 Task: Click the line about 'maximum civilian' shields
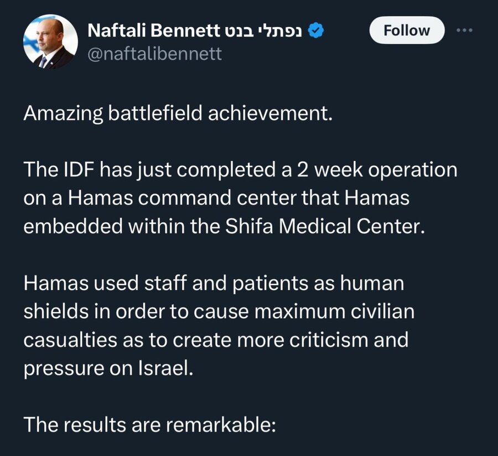[x=219, y=311]
